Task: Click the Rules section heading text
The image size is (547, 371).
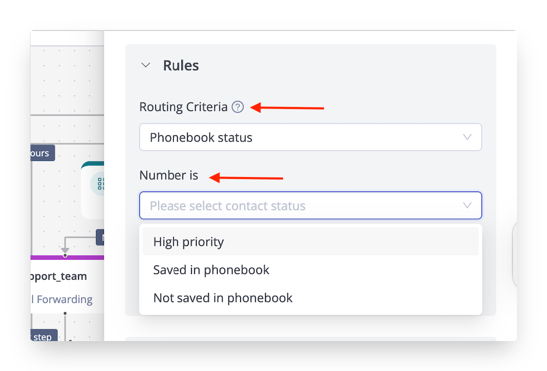Action: [181, 65]
